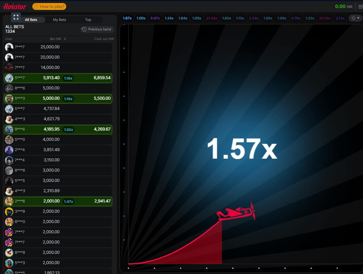
Task: Click the How to play? button
Action: (x=49, y=6)
